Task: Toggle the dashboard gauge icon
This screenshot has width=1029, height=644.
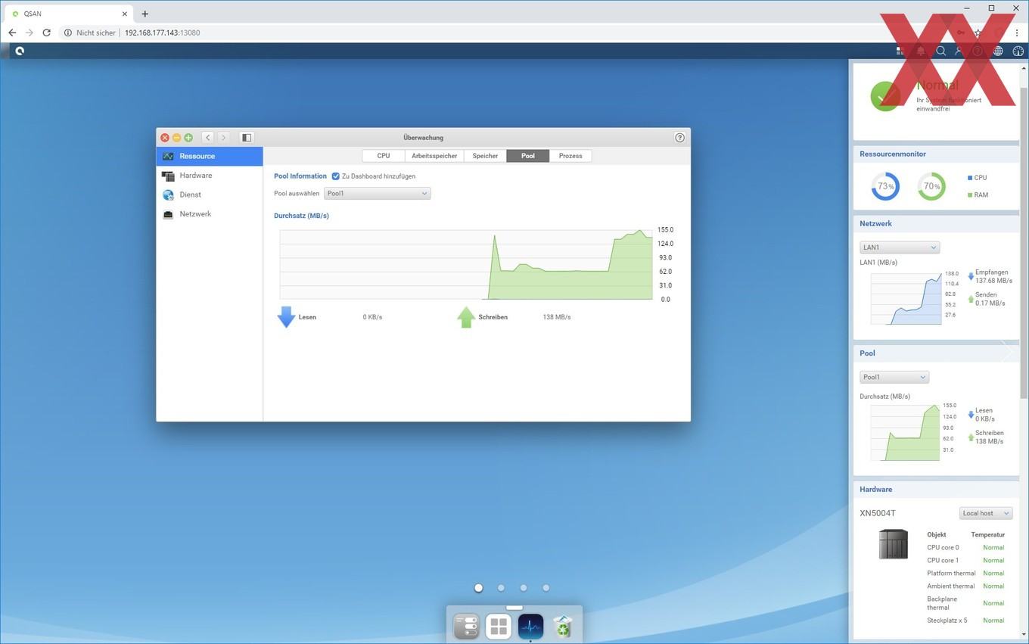Action: [x=1018, y=51]
